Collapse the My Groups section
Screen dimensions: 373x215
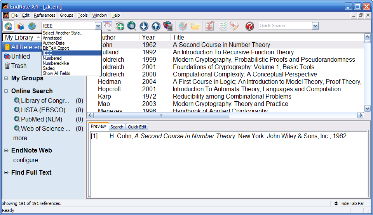pos(6,78)
